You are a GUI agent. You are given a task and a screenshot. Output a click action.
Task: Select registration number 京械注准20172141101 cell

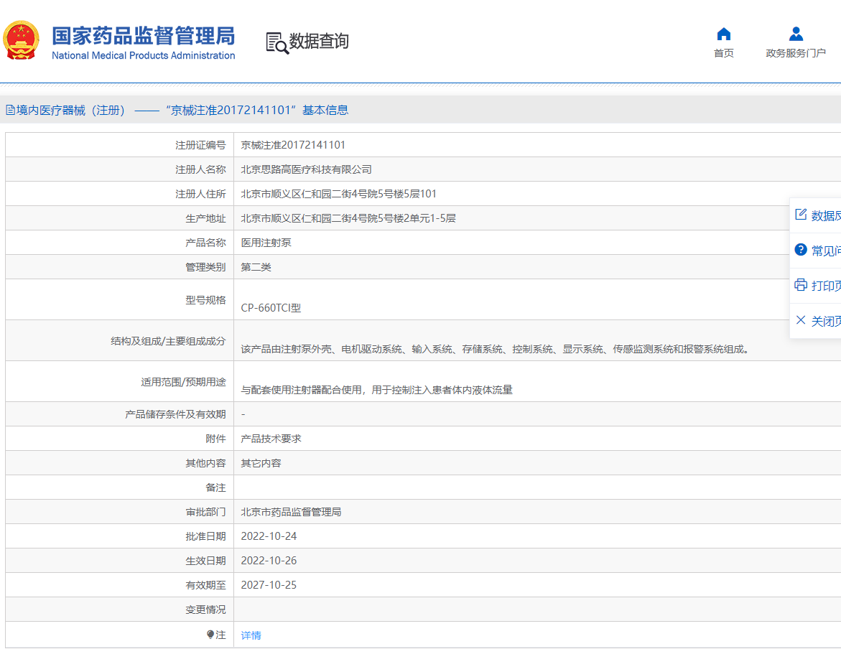coord(293,145)
